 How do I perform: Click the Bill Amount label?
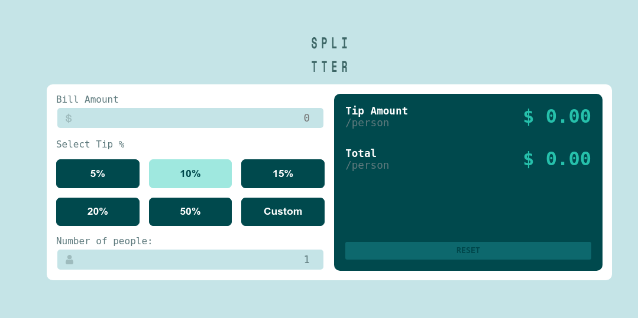88,100
